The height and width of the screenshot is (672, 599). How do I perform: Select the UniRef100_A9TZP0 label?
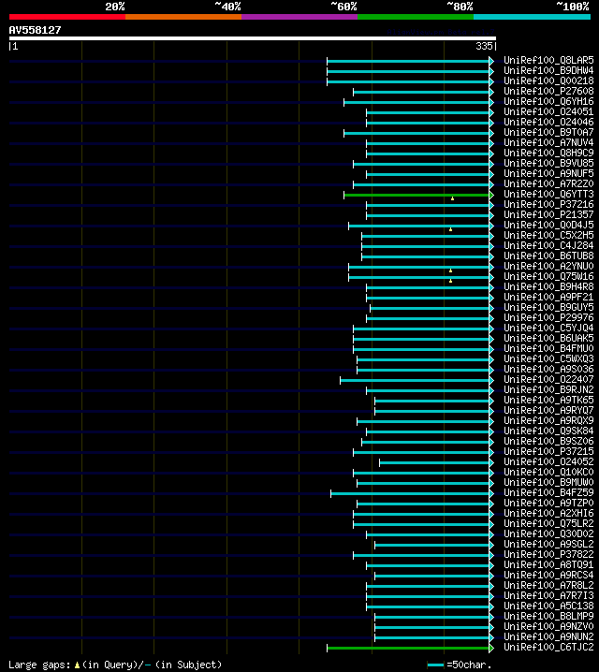tap(548, 503)
